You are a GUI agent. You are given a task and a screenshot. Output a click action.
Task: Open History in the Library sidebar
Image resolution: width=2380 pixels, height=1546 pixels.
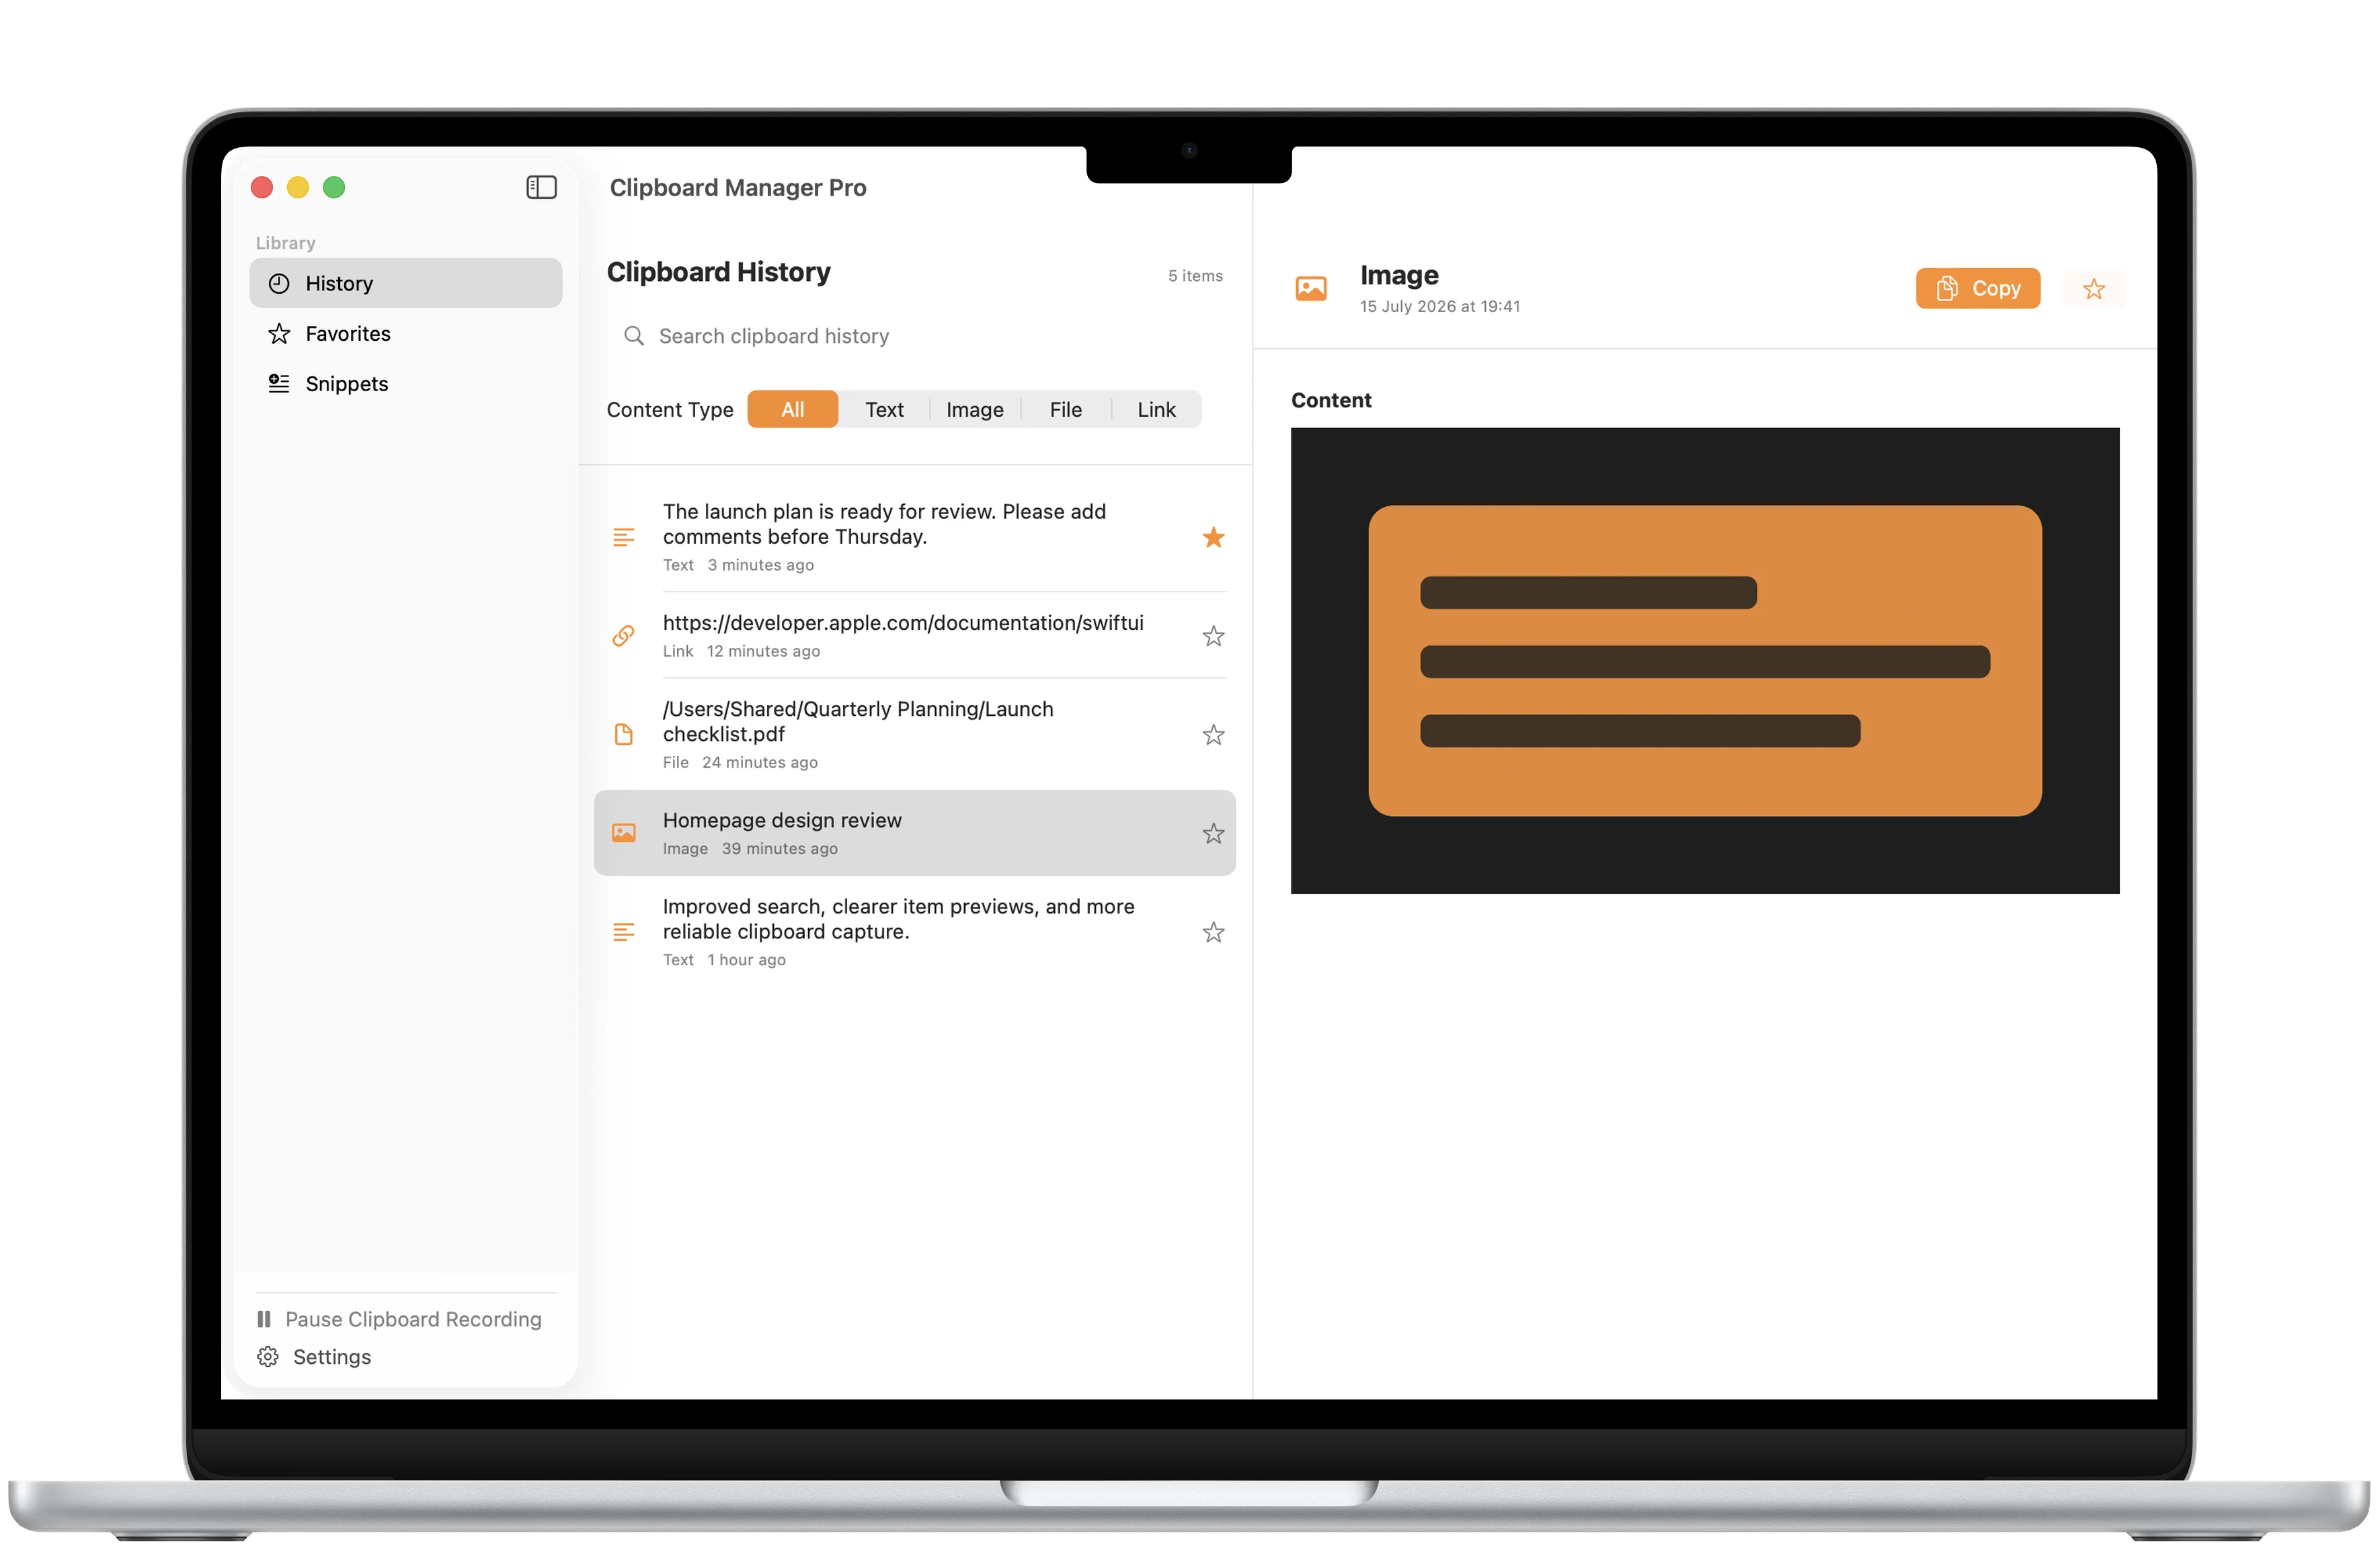405,283
